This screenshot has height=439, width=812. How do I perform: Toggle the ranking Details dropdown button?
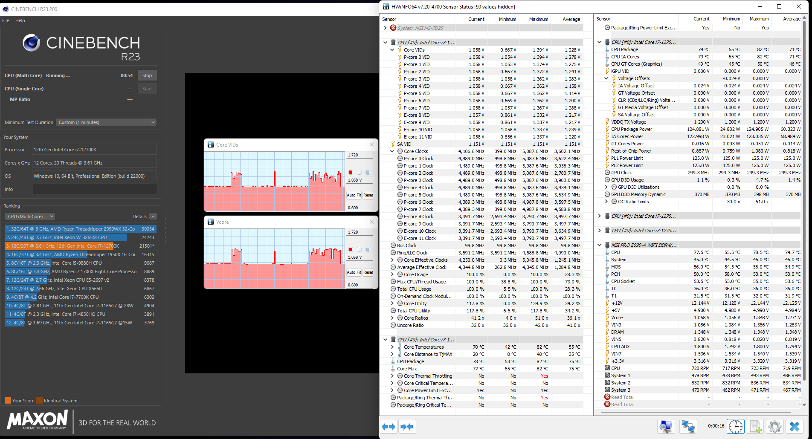click(x=153, y=217)
